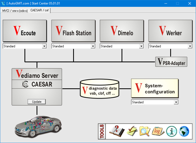Open the log folder tool icon
196x143 pixels.
point(158,131)
